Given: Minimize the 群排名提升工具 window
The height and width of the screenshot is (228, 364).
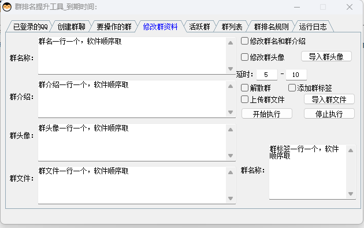Looking at the screenshot, I should pos(297,7).
